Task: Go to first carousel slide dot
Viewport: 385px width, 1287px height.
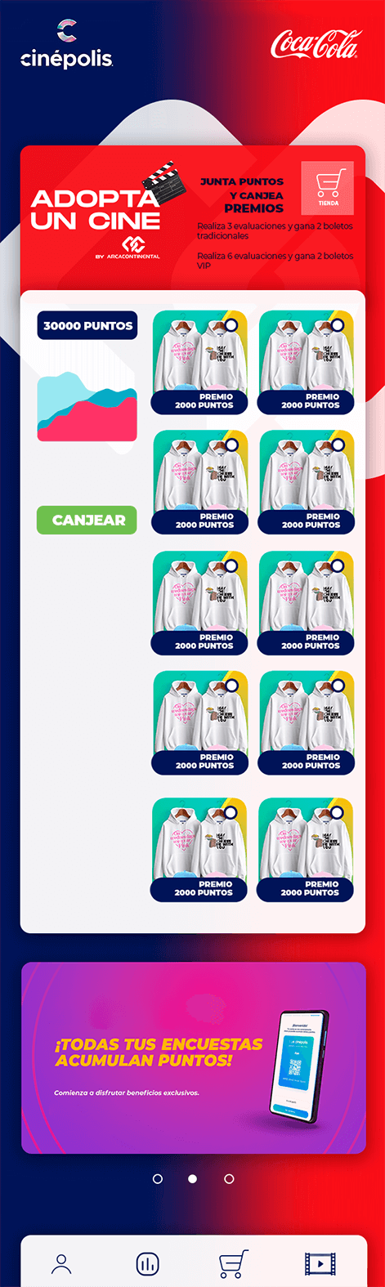Action: [158, 1179]
